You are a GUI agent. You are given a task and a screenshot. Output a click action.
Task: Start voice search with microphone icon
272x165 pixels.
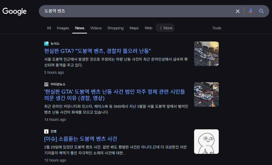pos(251,11)
